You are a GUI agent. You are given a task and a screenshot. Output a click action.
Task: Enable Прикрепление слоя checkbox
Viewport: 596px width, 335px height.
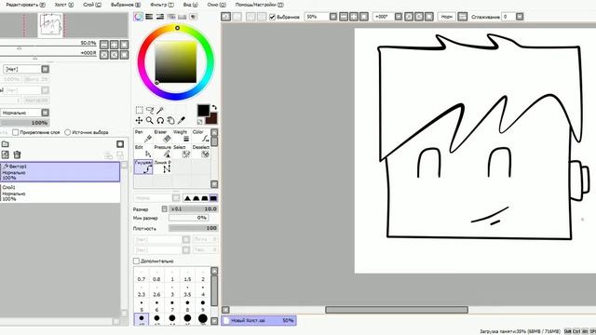click(x=15, y=132)
